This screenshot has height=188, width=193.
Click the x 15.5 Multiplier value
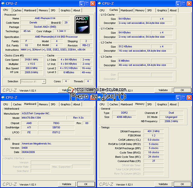31,64
